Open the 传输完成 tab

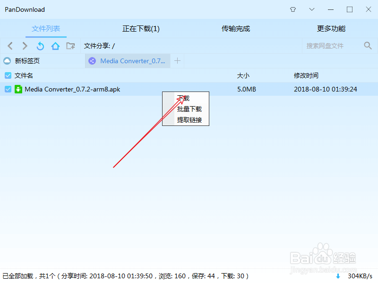(236, 29)
